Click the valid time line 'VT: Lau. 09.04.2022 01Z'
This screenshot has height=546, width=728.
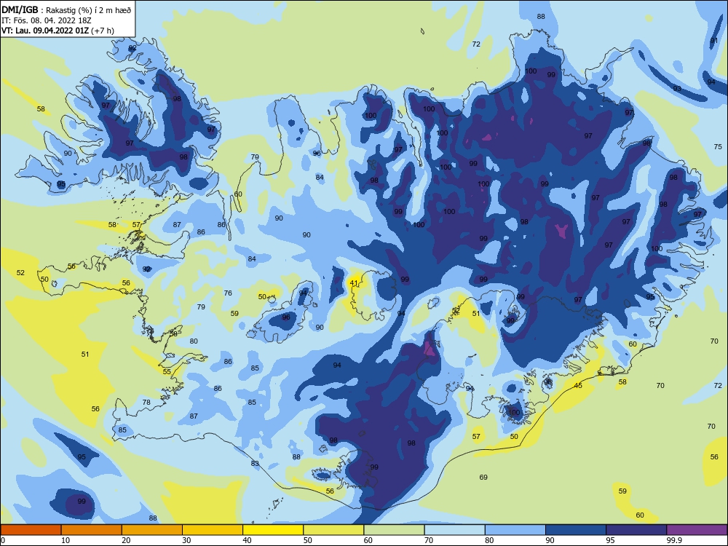coord(46,31)
